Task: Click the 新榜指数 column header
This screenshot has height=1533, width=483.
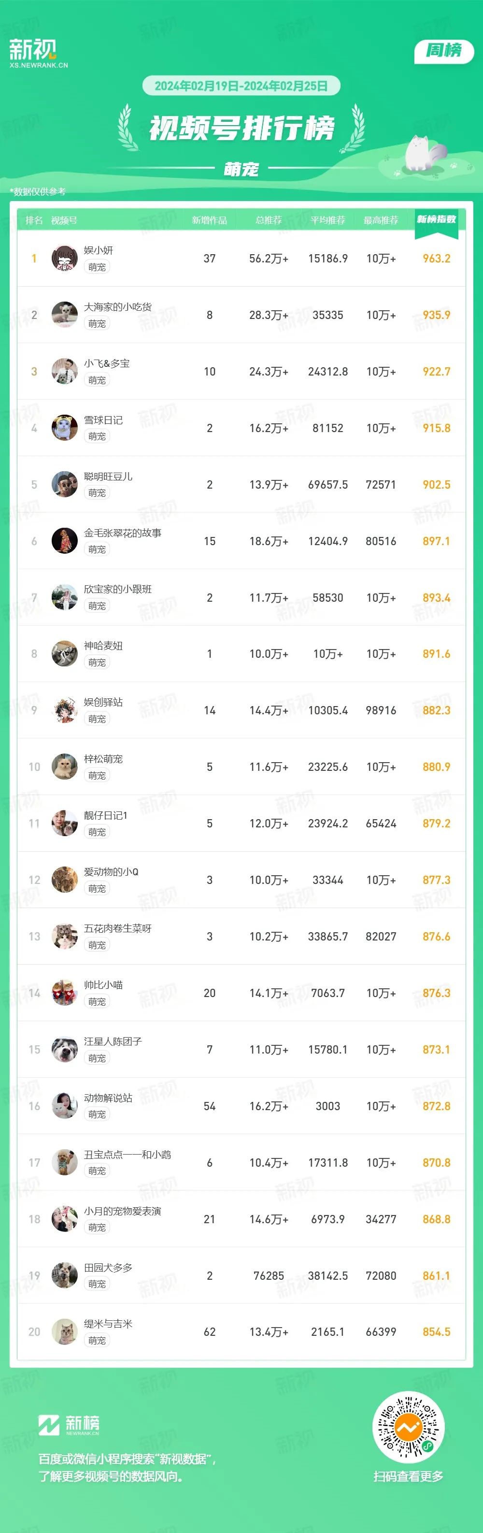Action: (x=437, y=219)
